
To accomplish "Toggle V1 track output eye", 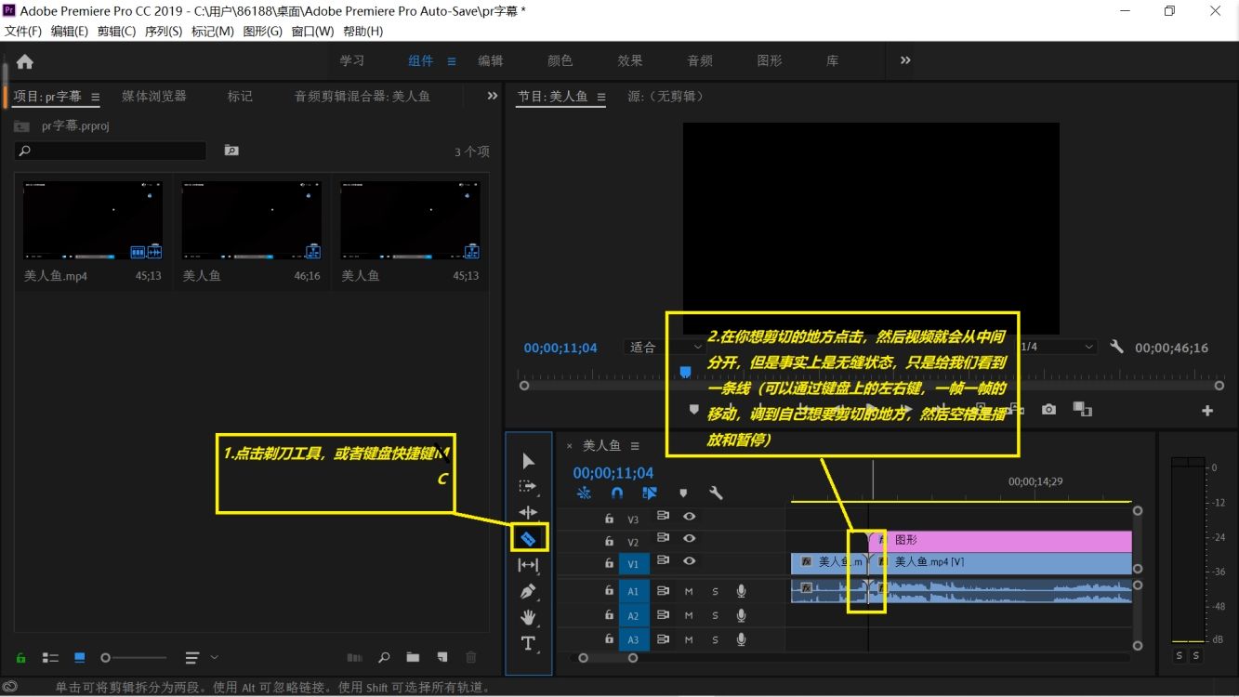I will (690, 560).
